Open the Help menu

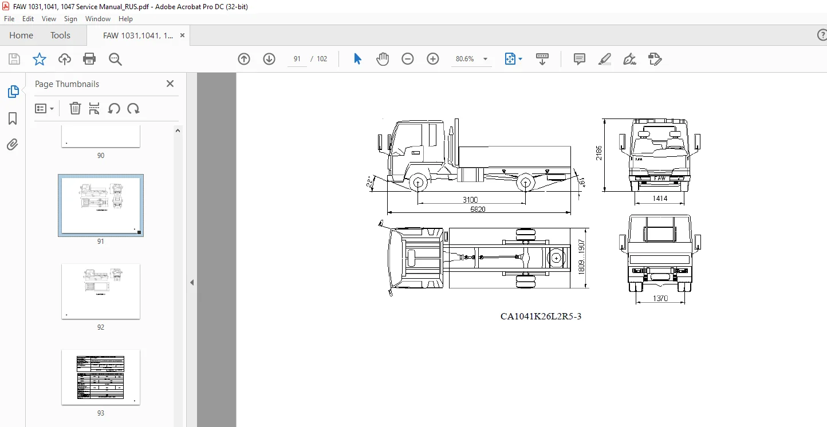click(x=125, y=19)
